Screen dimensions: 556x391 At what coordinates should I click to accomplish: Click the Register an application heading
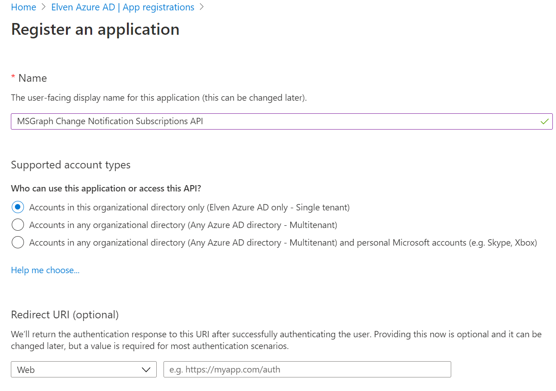(95, 29)
